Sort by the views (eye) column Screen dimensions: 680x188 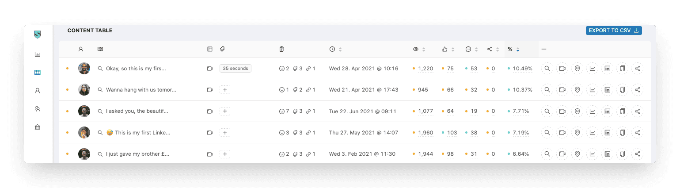[419, 49]
